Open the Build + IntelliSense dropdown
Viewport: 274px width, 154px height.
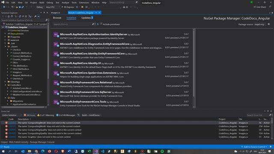coord(92,115)
